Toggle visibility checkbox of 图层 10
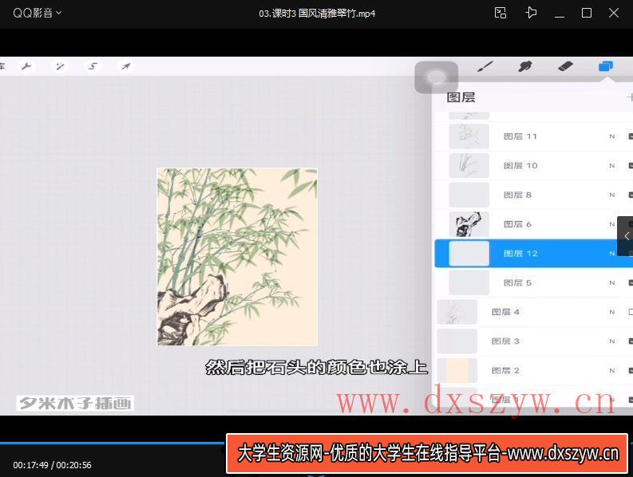Image resolution: width=633 pixels, height=477 pixels. [631, 165]
